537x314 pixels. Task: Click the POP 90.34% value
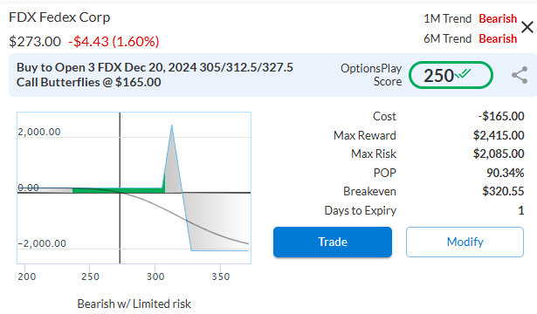[506, 173]
